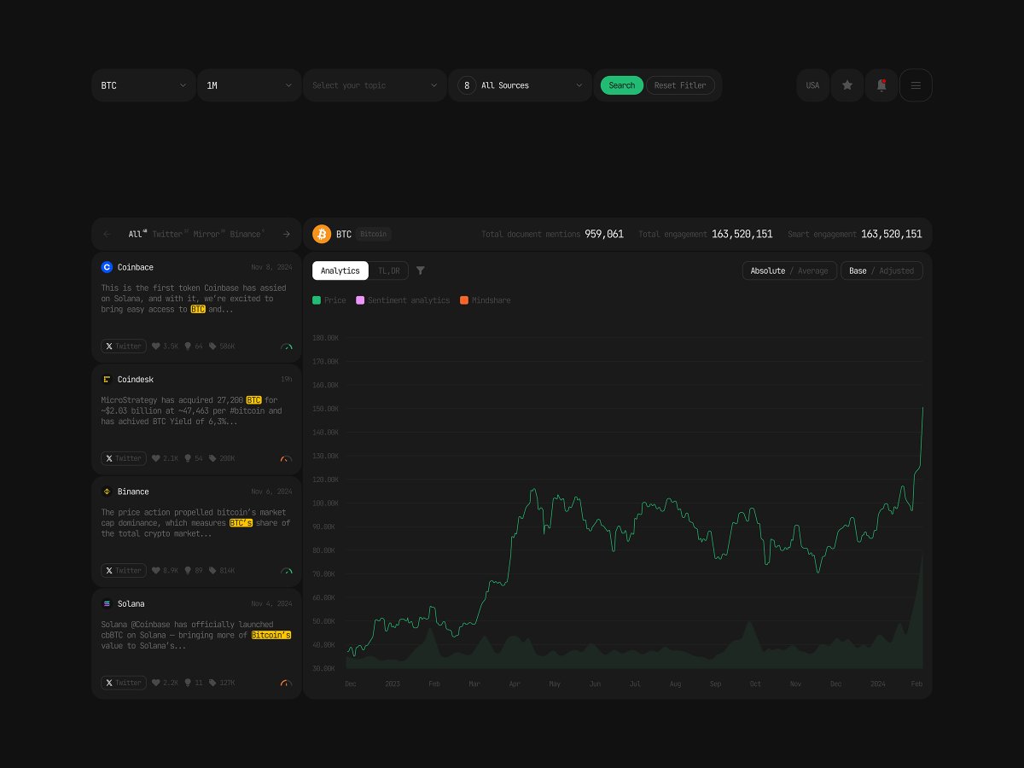Click the Bitcoin logo next to BTC
The width and height of the screenshot is (1024, 768).
pyautogui.click(x=322, y=234)
